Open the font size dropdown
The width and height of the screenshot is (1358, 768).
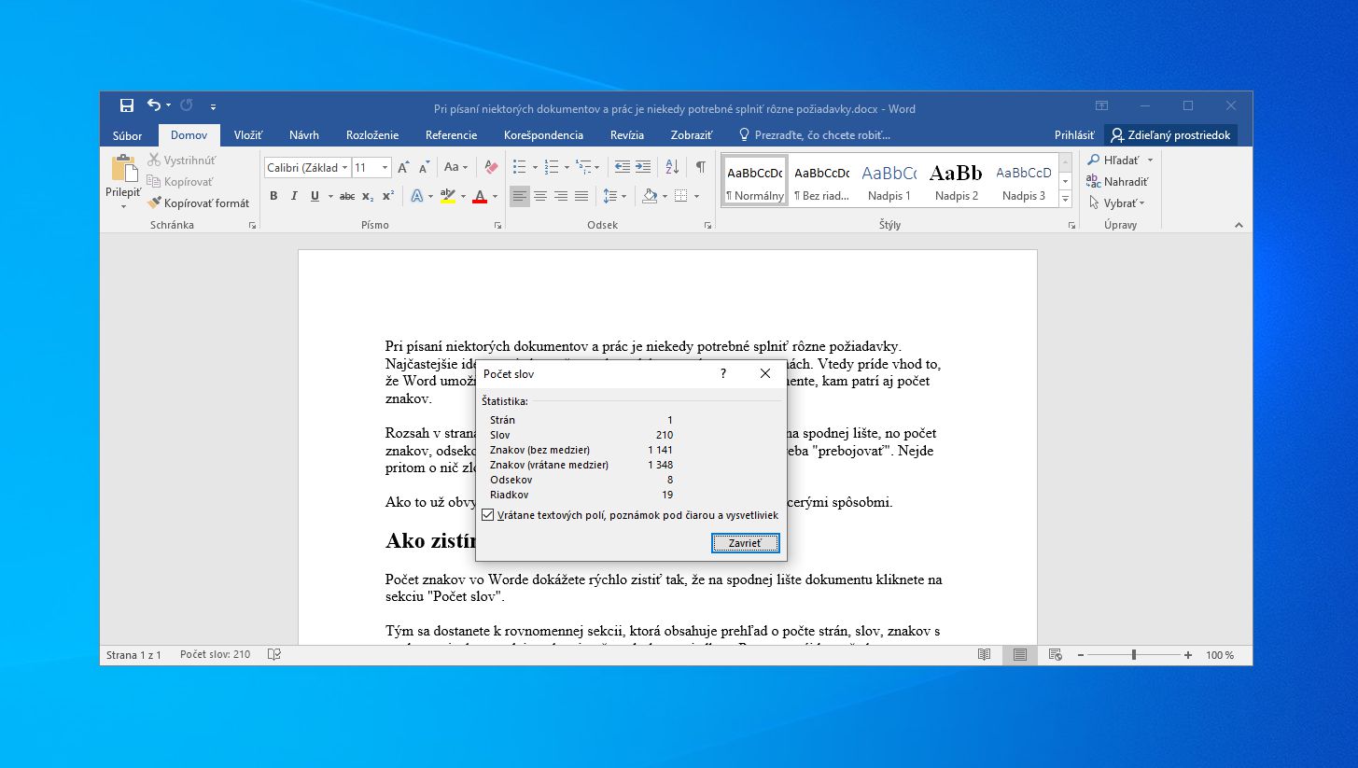click(x=385, y=167)
